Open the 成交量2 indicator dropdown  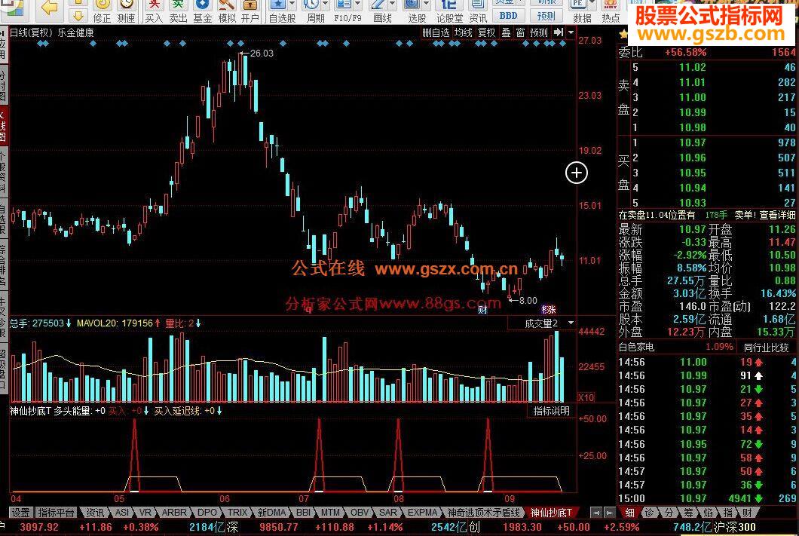(571, 323)
